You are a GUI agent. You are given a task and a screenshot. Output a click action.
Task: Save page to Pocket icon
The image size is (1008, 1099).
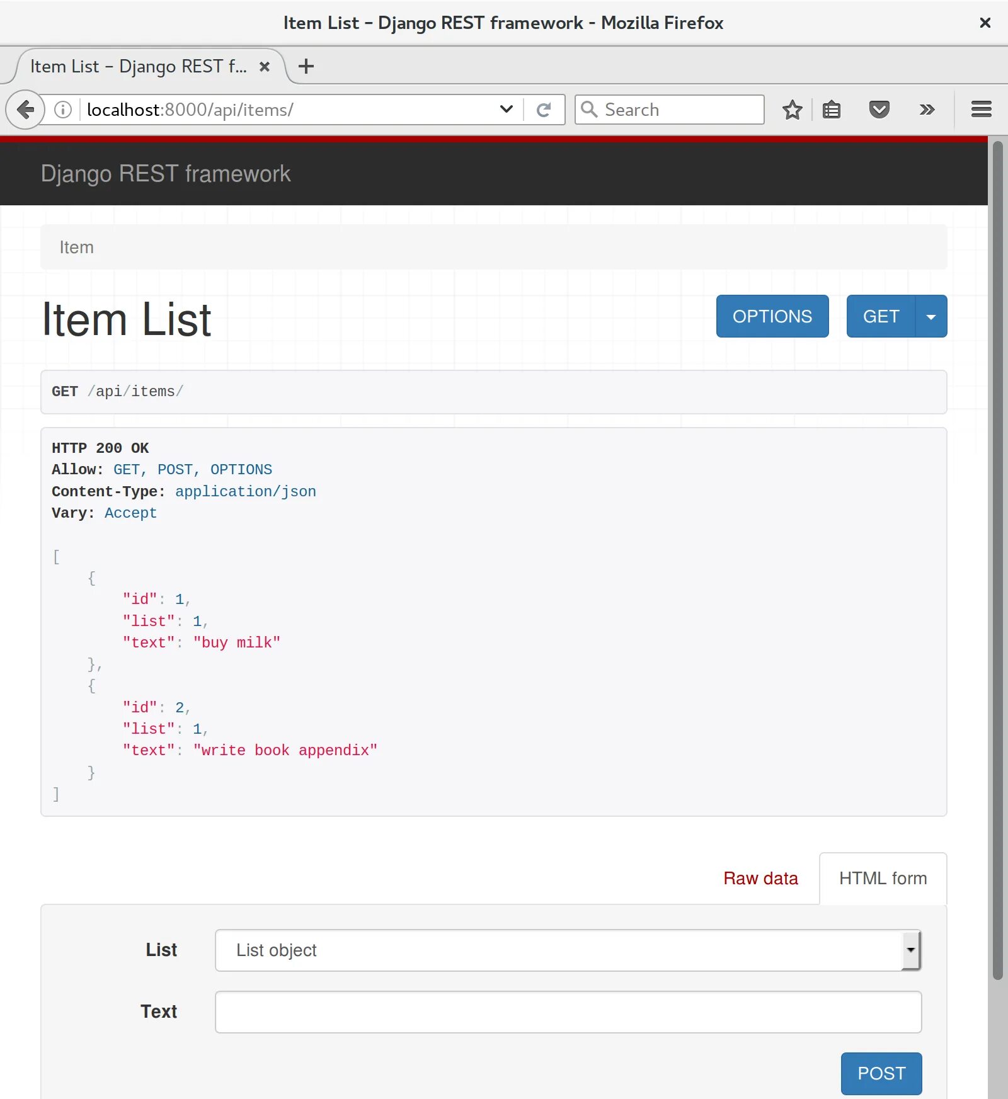(x=879, y=110)
